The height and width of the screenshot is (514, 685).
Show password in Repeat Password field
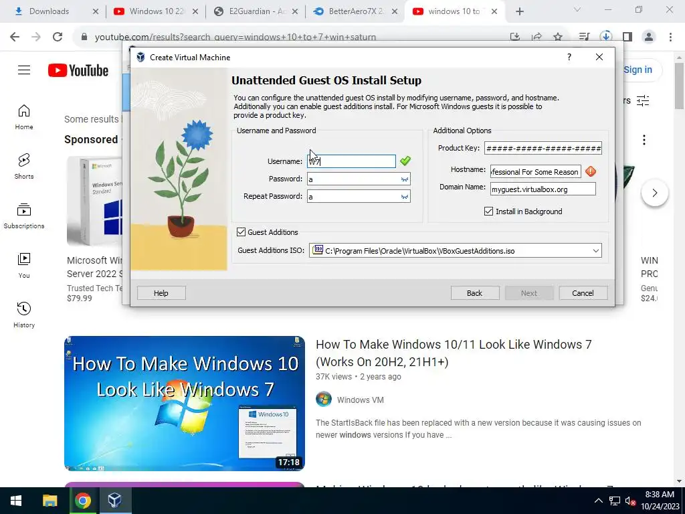tap(405, 197)
